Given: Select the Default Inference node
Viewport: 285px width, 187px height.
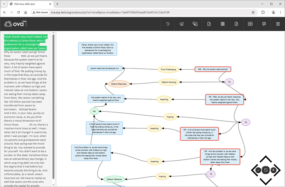Looking at the screenshot, I should pos(114,179).
